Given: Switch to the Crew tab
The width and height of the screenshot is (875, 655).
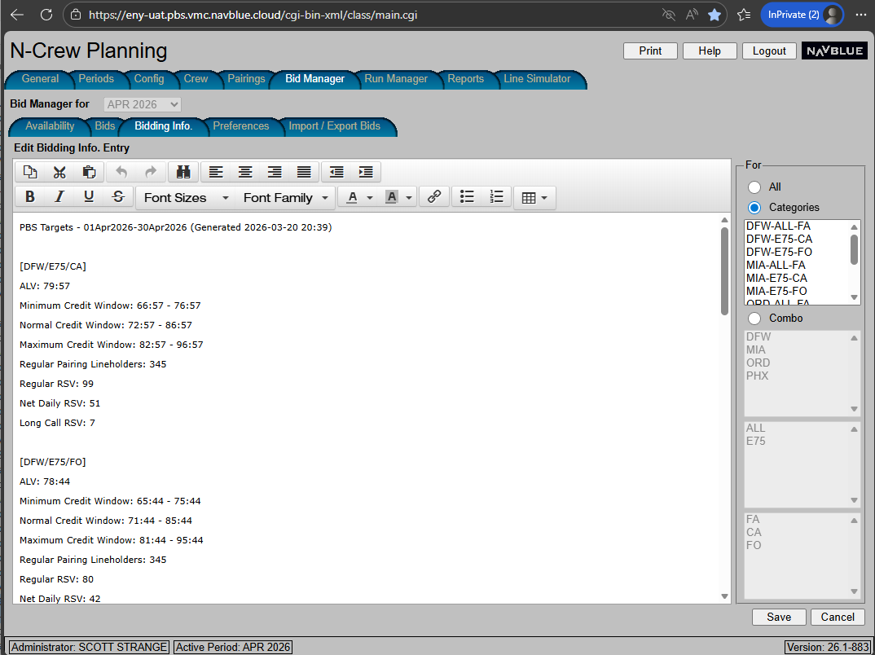Looking at the screenshot, I should coord(196,79).
